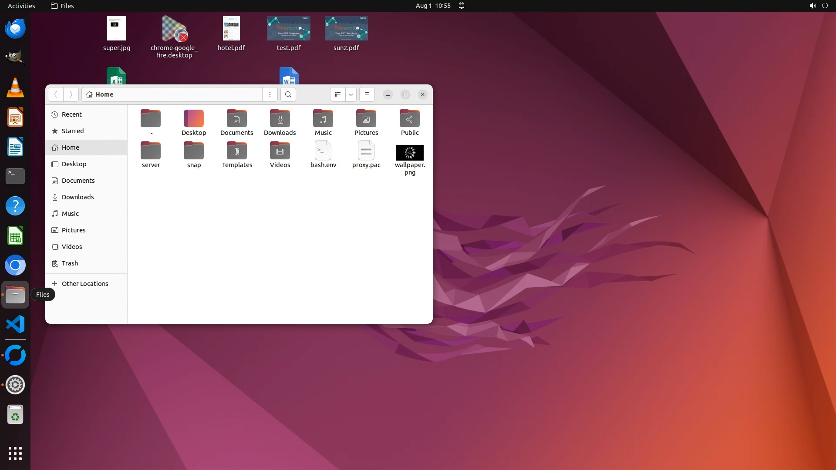
Task: Select Starred in the sidebar
Action: pyautogui.click(x=73, y=131)
